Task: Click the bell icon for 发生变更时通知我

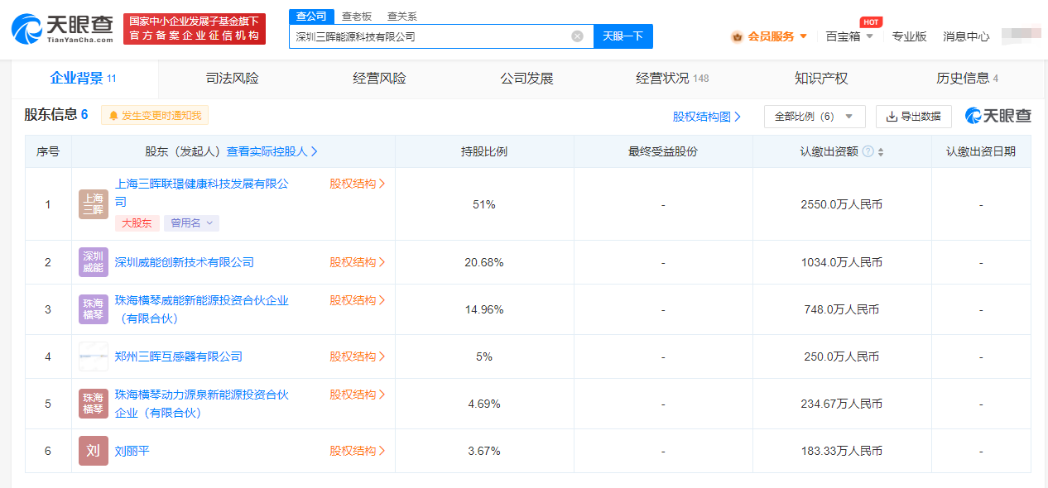Action: click(x=113, y=116)
